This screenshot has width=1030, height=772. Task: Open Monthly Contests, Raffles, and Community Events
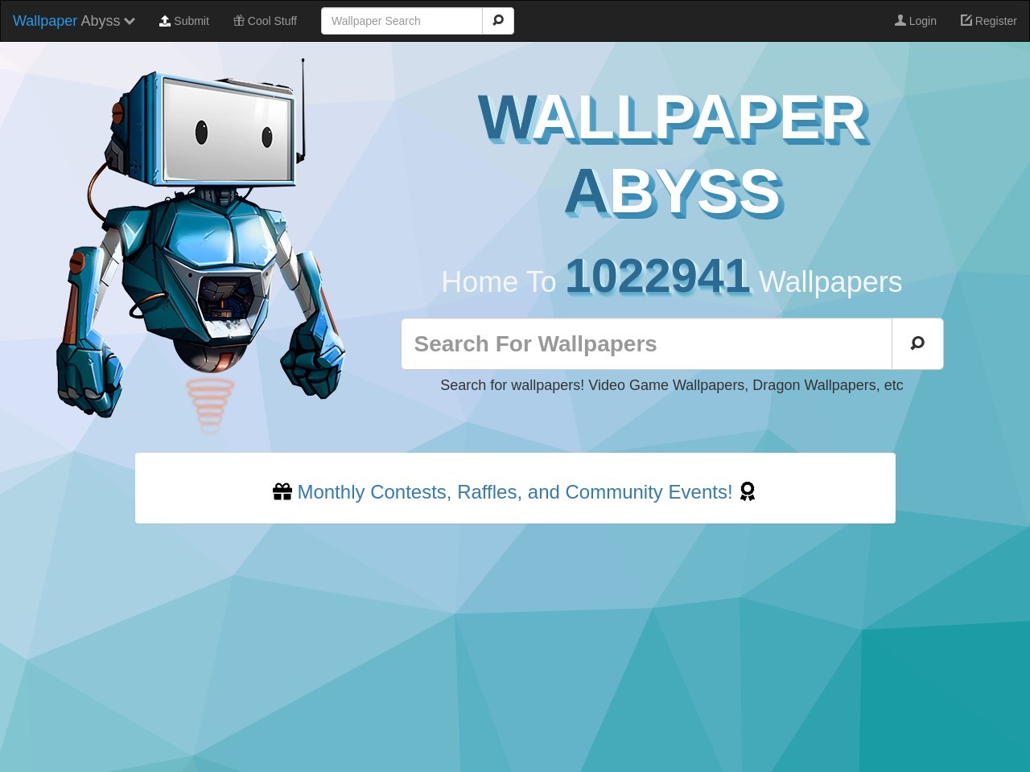(x=514, y=491)
